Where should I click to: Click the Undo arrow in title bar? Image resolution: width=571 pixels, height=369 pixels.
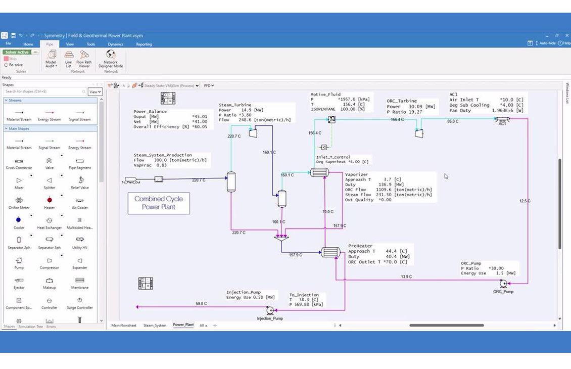point(21,35)
